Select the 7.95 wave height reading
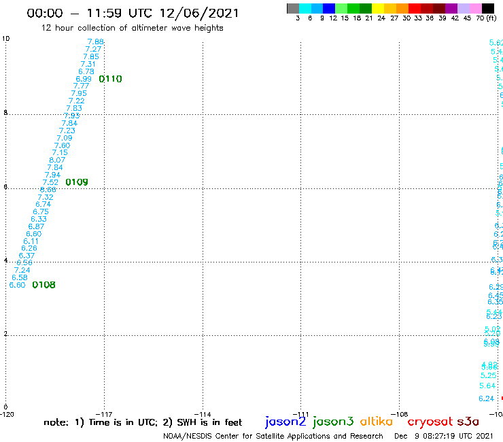The image size is (503, 442). coord(79,93)
